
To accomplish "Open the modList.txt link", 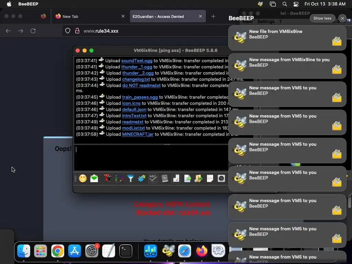I will click(133, 128).
